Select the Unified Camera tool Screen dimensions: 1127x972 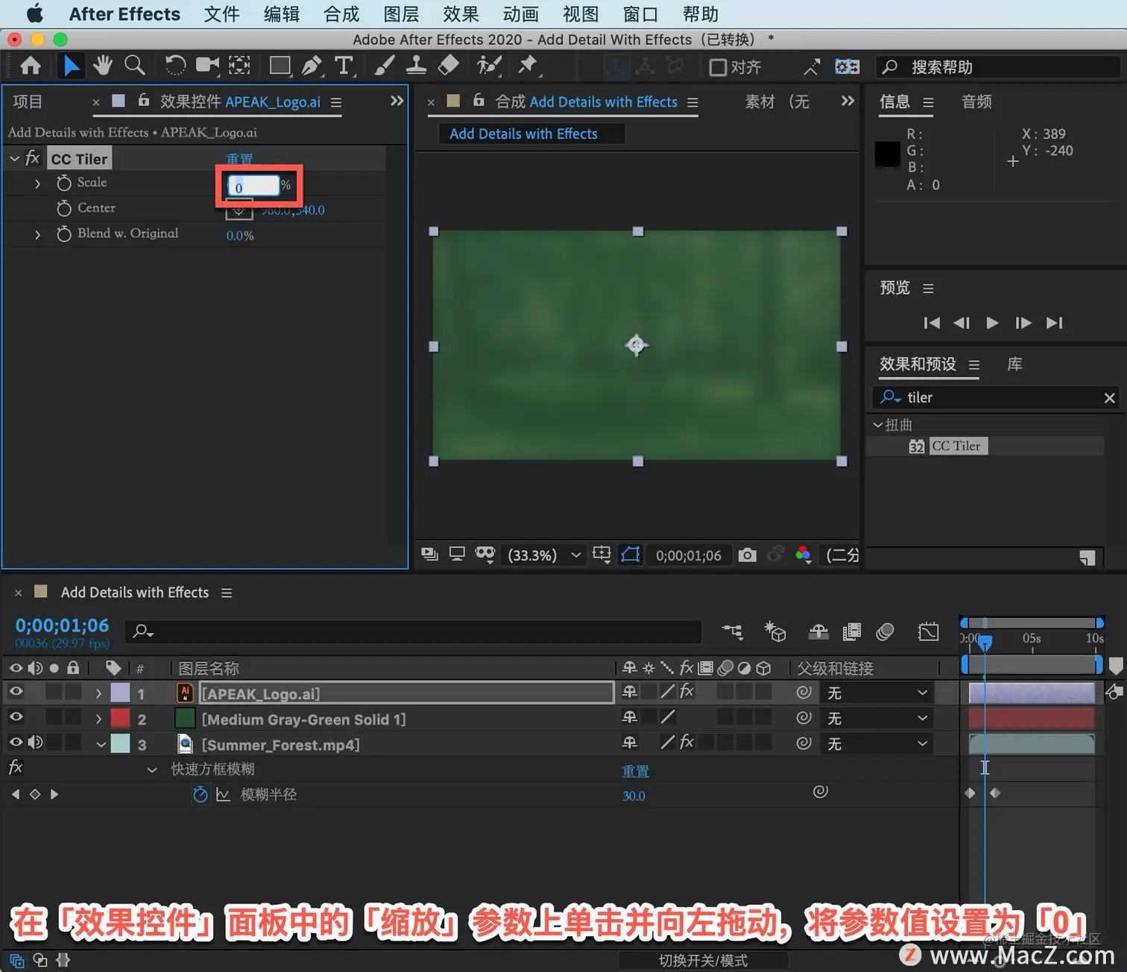coord(208,66)
